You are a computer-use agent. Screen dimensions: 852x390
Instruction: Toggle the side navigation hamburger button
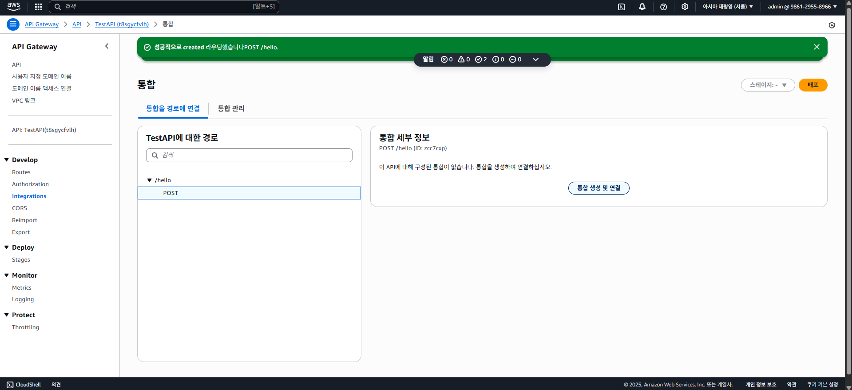tap(13, 24)
